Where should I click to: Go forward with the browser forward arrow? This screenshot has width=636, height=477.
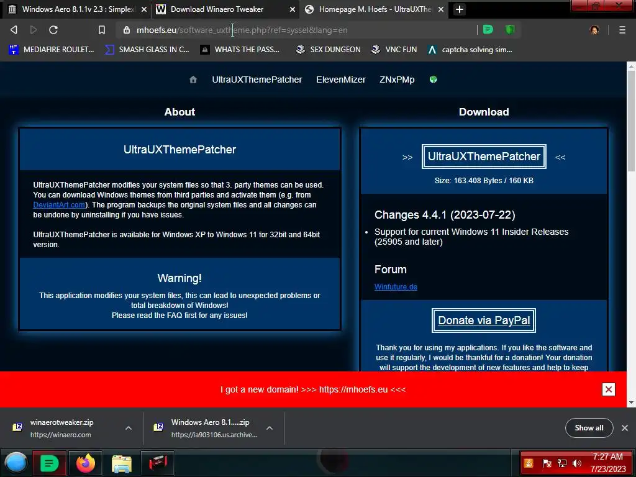click(34, 30)
